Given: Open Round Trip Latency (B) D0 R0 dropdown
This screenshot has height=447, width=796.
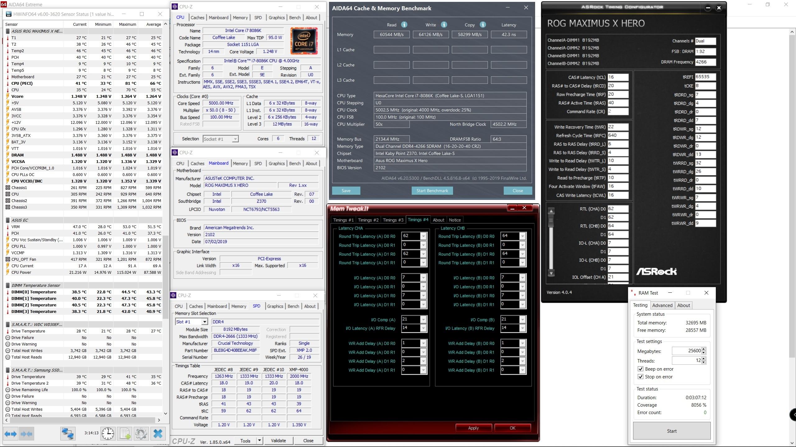Looking at the screenshot, I should point(522,236).
